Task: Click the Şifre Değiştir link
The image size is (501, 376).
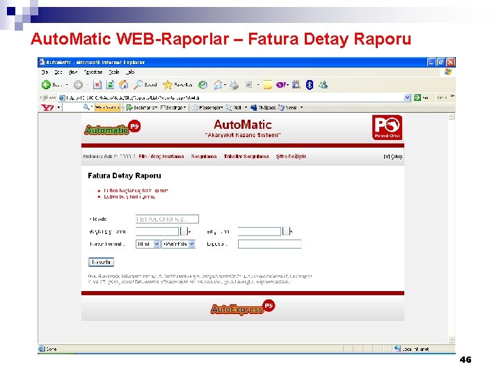Action: point(291,157)
